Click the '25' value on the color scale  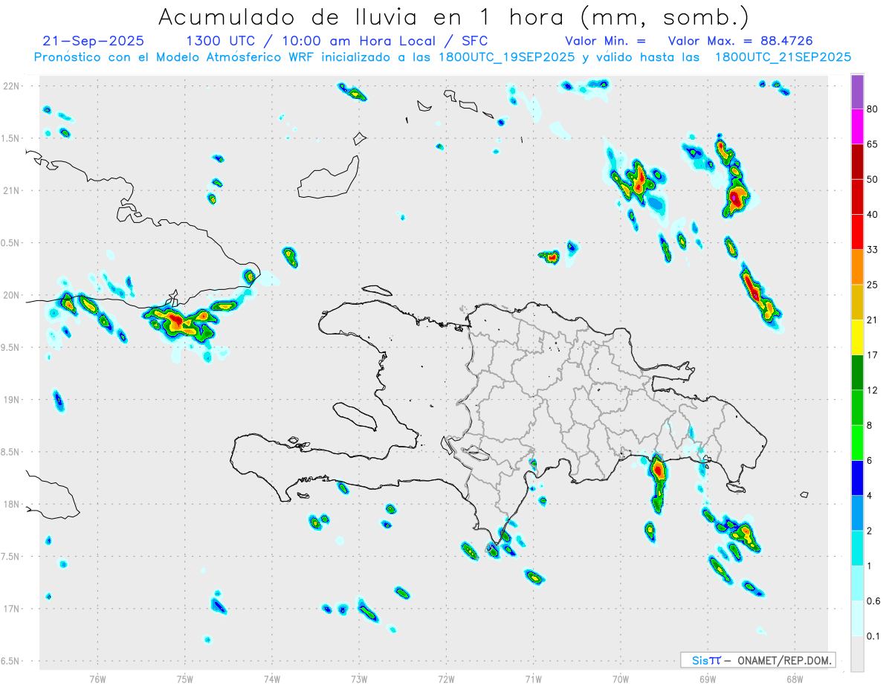873,285
